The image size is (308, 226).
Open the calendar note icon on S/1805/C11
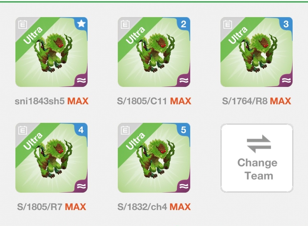pyautogui.click(x=125, y=24)
